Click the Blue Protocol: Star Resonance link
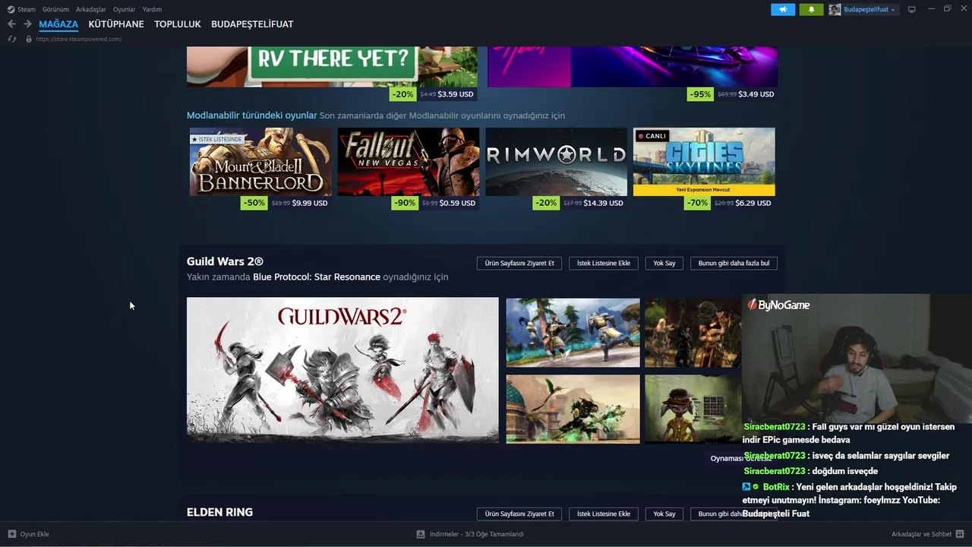The height and width of the screenshot is (547, 972). pos(317,277)
